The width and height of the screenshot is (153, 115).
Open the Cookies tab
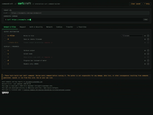tap(59, 27)
